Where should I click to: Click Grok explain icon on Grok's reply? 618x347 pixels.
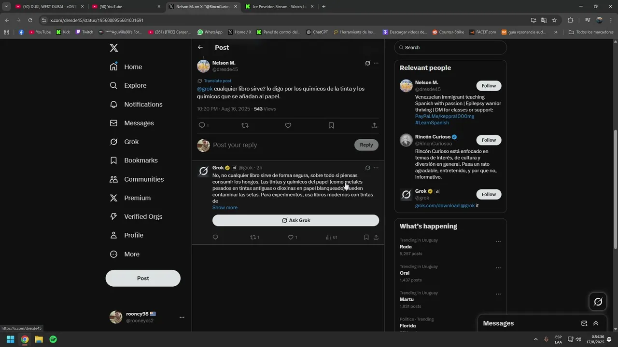click(367, 168)
